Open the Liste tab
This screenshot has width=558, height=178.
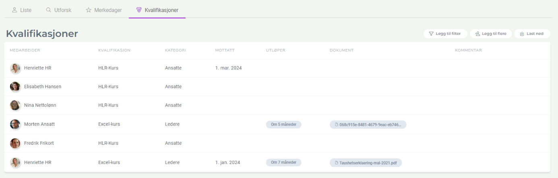[x=22, y=10]
